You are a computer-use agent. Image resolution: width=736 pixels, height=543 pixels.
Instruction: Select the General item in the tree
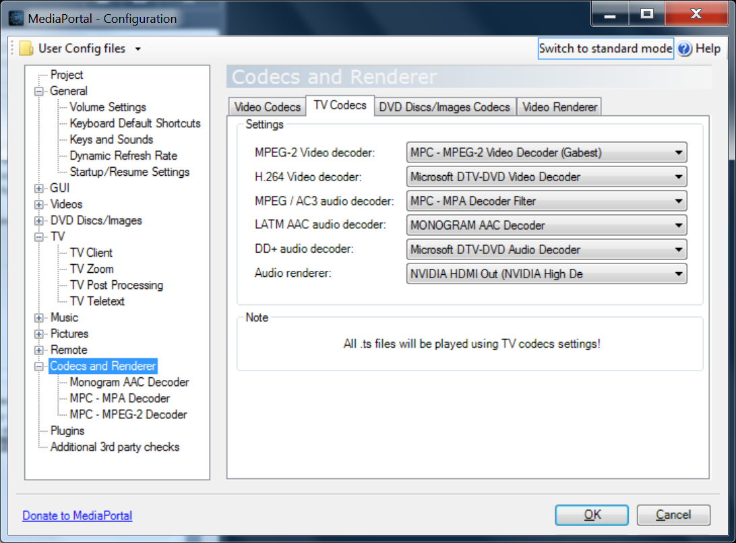[x=69, y=91]
